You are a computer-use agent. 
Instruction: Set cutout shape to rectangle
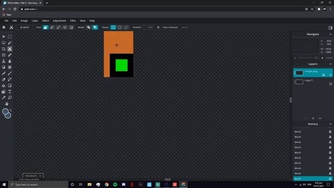pos(113,27)
